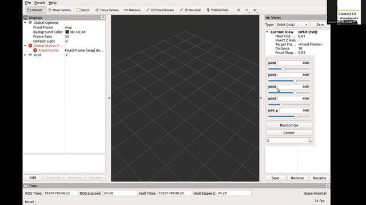This screenshot has width=366, height=205.
Task: Close the Time panel
Action: [x=328, y=186]
